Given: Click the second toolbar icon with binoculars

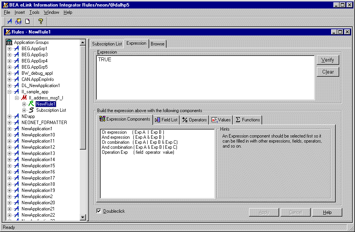Looking at the screenshot, I should (19, 21).
